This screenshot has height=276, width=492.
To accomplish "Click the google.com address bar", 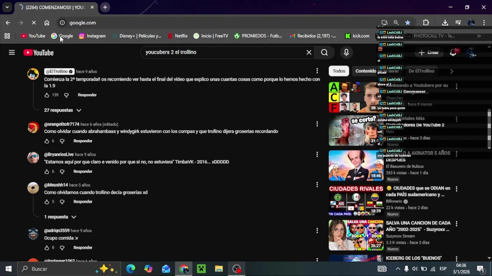I will point(219,23).
